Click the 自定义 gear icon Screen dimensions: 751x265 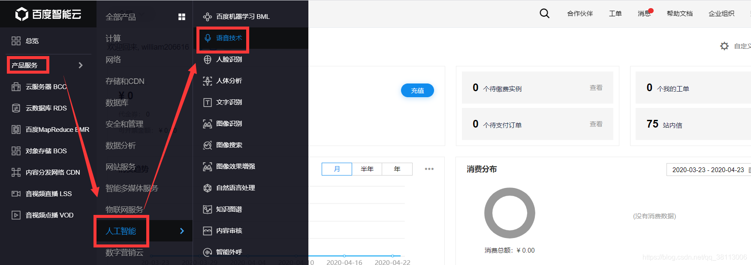724,46
